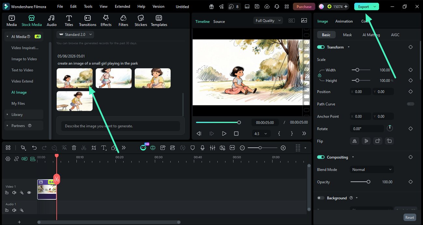Open the Effects panel icon
Image resolution: width=423 pixels, height=225 pixels.
pos(106,21)
